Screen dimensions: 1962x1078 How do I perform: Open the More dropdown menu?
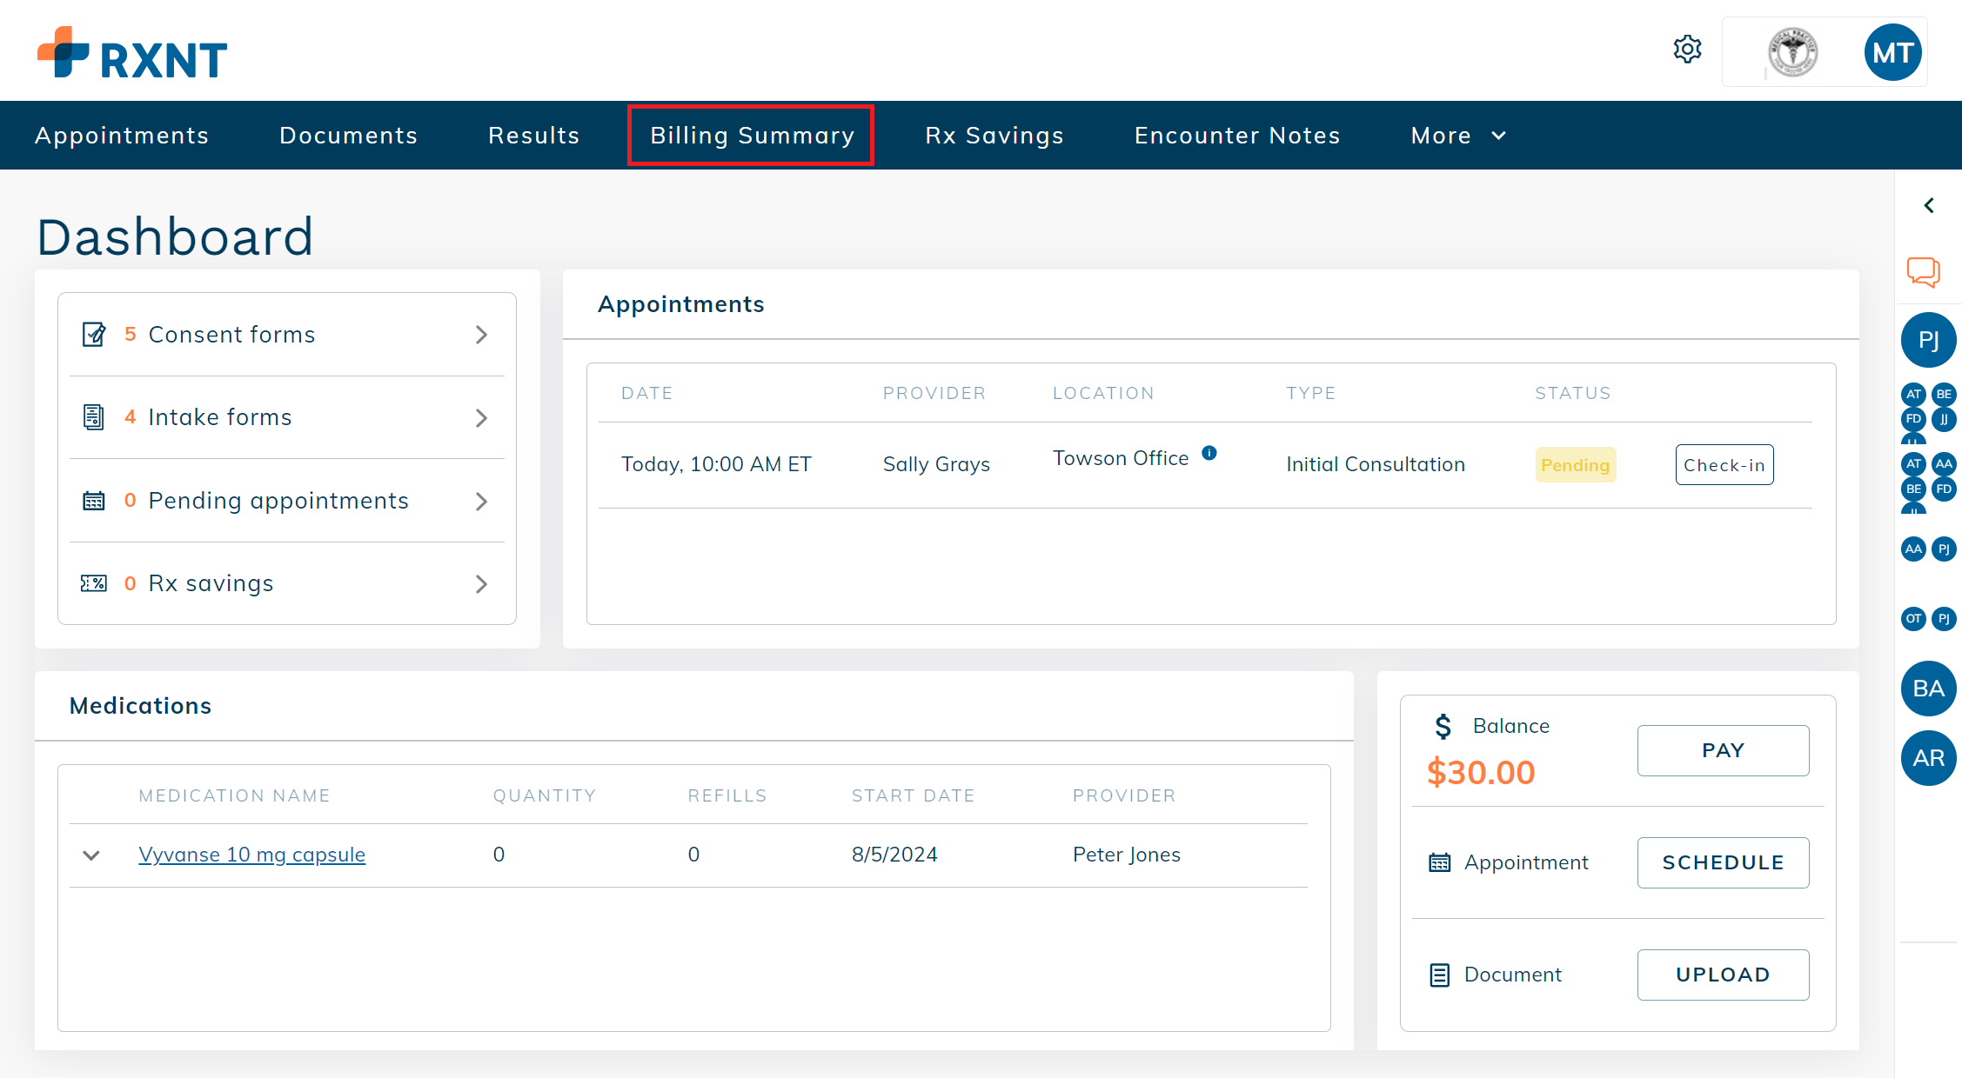click(x=1458, y=136)
